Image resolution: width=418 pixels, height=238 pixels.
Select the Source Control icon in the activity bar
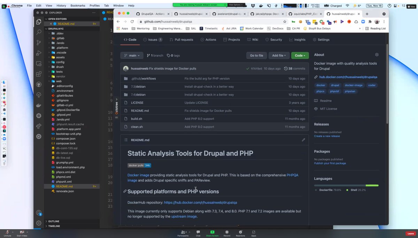tap(39, 42)
